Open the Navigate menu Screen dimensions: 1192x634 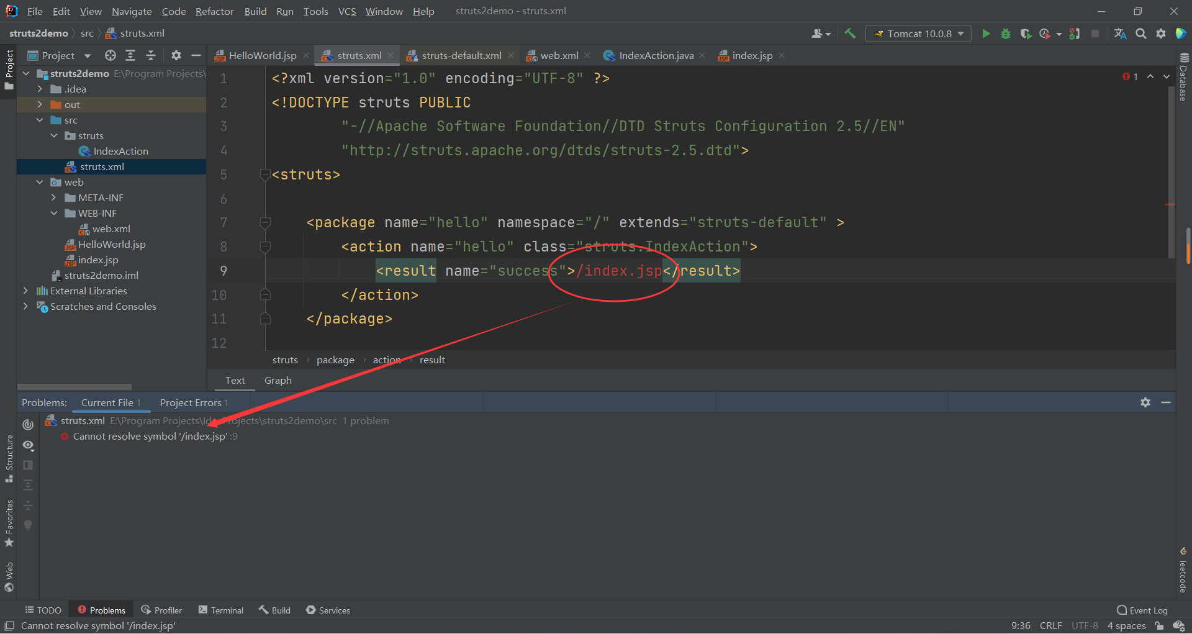pyautogui.click(x=132, y=11)
